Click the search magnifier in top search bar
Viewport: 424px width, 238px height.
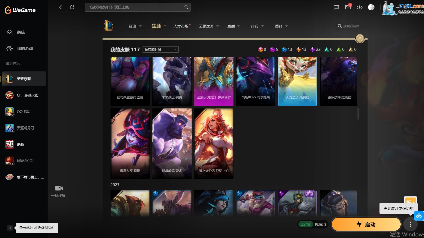pyautogui.click(x=186, y=7)
